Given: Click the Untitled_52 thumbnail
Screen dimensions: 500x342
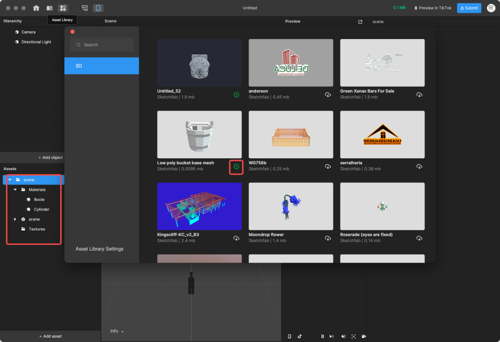Looking at the screenshot, I should 199,63.
